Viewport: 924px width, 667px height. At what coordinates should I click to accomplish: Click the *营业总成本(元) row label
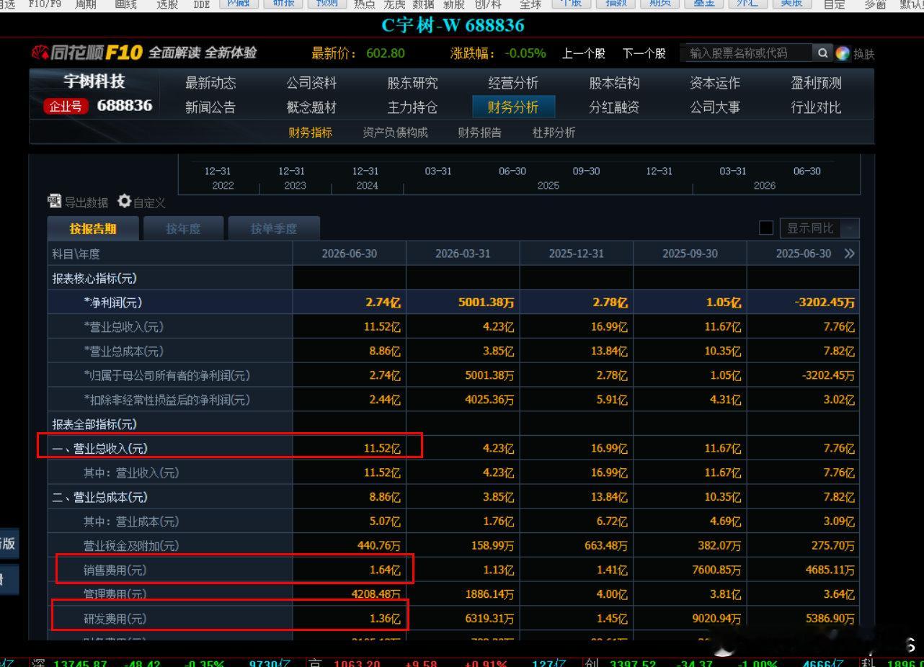click(x=123, y=351)
